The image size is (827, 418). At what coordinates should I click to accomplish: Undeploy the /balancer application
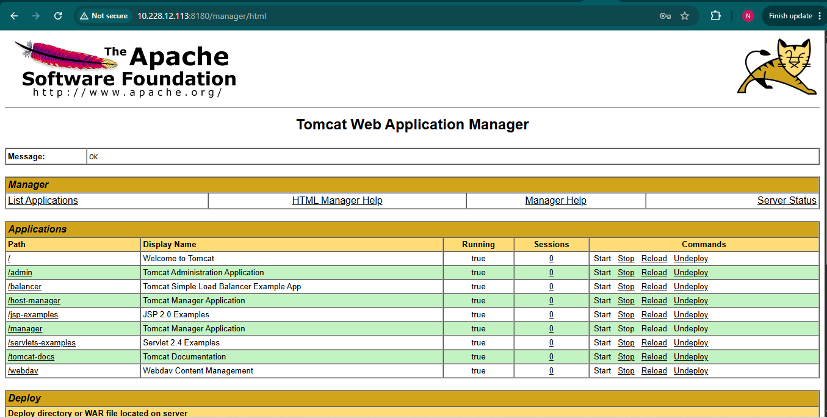[691, 287]
